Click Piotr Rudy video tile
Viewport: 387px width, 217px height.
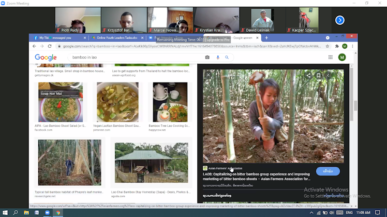click(78, 20)
